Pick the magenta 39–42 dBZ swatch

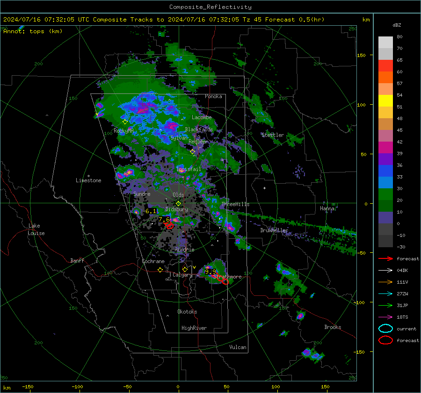coord(385,148)
